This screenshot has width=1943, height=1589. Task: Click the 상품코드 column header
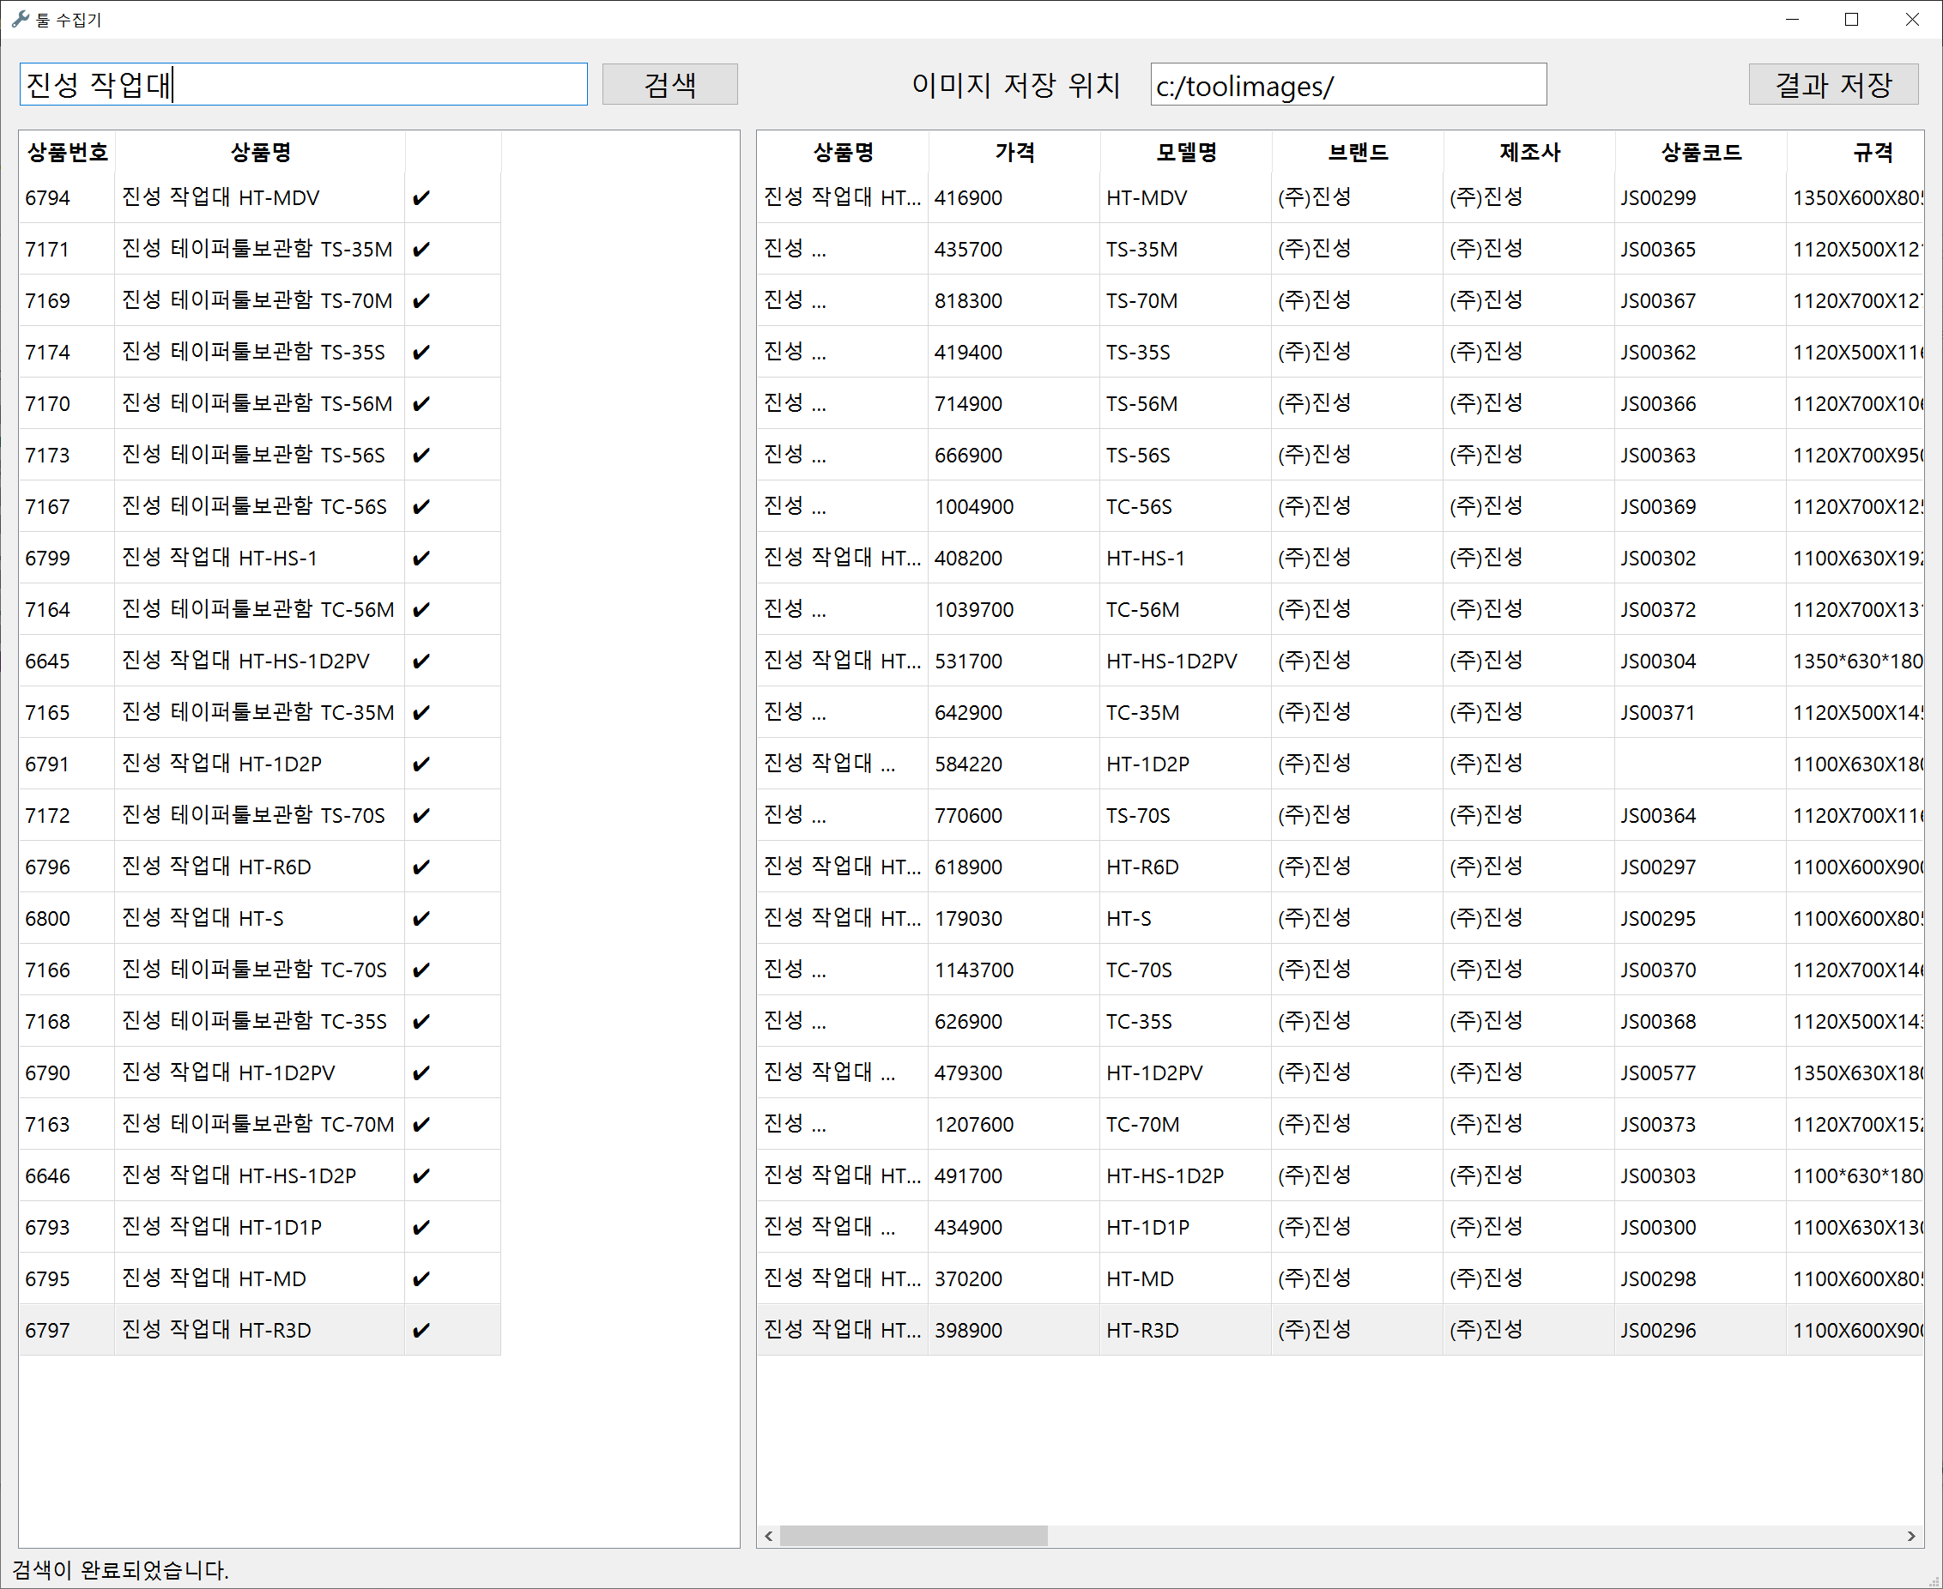tap(1700, 152)
